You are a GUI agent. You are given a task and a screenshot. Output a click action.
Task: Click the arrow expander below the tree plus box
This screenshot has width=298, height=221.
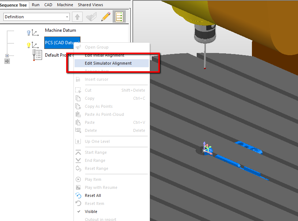tap(7, 61)
